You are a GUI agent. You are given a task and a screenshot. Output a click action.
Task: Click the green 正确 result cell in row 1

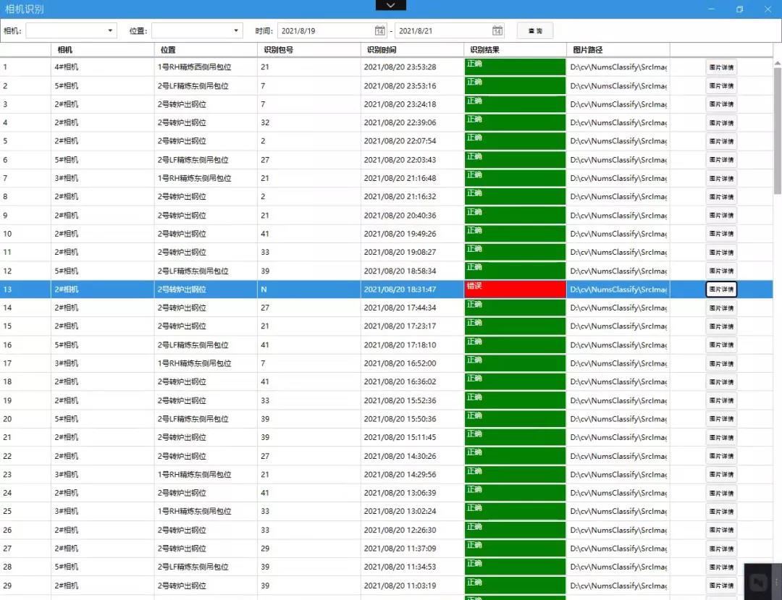pos(515,67)
